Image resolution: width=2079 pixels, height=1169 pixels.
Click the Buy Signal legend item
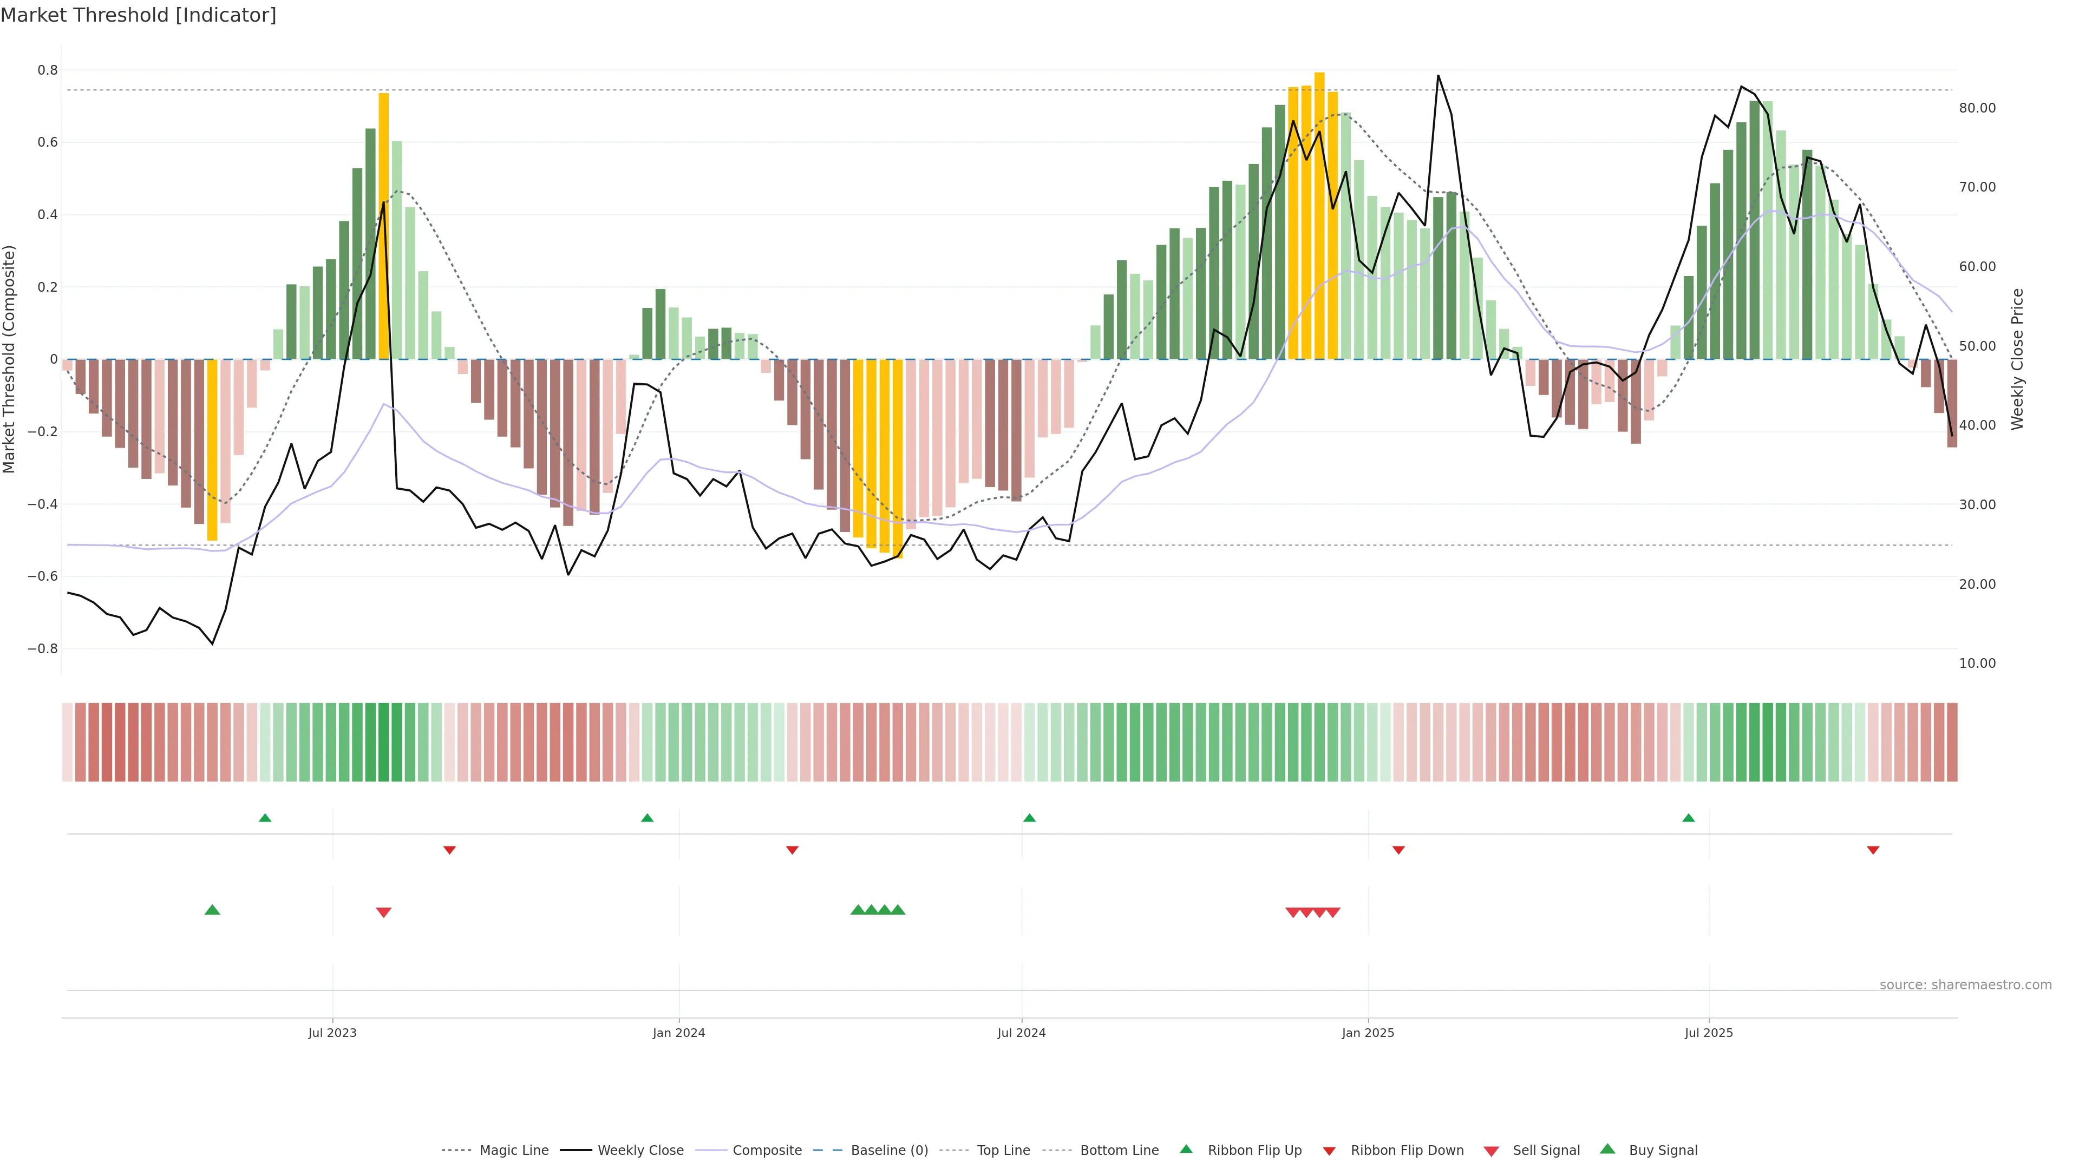pos(1663,1151)
